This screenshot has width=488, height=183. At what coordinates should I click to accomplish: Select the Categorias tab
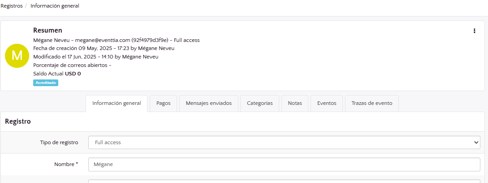point(259,103)
